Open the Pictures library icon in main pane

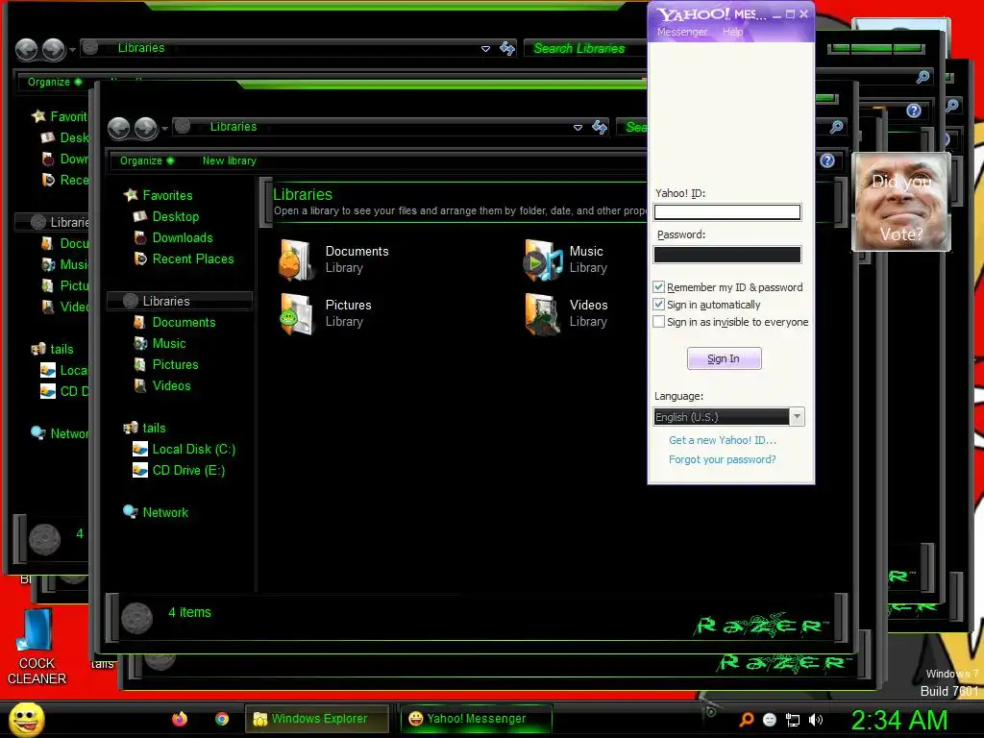296,313
